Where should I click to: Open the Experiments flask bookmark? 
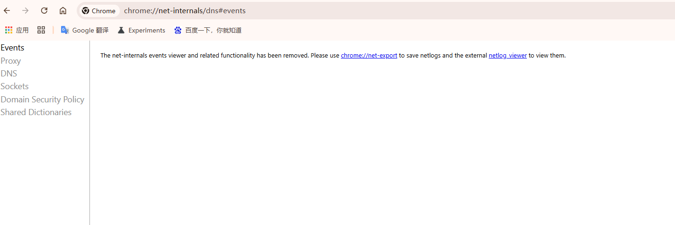tap(142, 30)
